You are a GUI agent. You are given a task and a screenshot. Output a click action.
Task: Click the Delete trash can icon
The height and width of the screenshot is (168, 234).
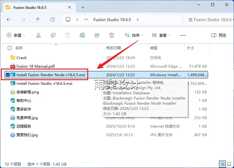click(112, 35)
